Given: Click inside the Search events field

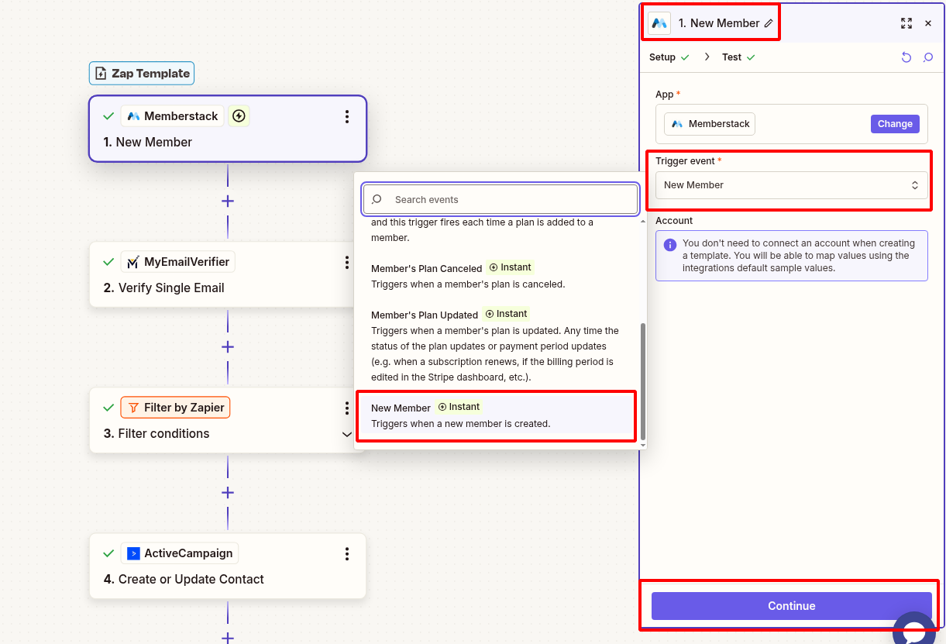Looking at the screenshot, I should (x=500, y=199).
